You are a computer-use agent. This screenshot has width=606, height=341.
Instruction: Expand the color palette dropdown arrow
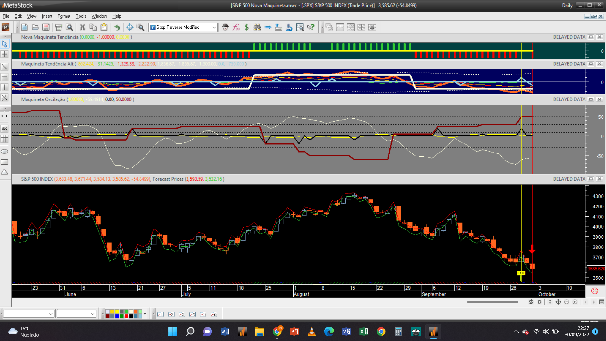pos(145,314)
